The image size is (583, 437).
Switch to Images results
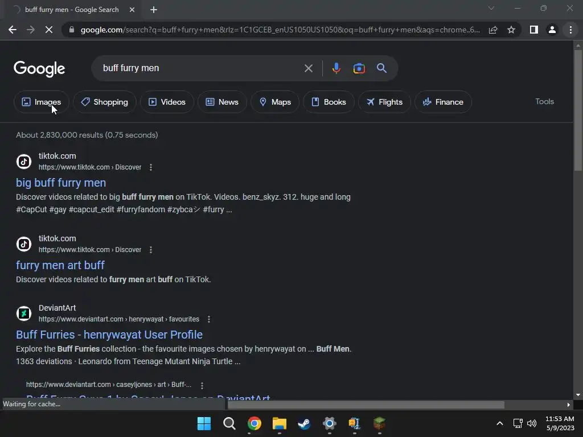coord(41,102)
